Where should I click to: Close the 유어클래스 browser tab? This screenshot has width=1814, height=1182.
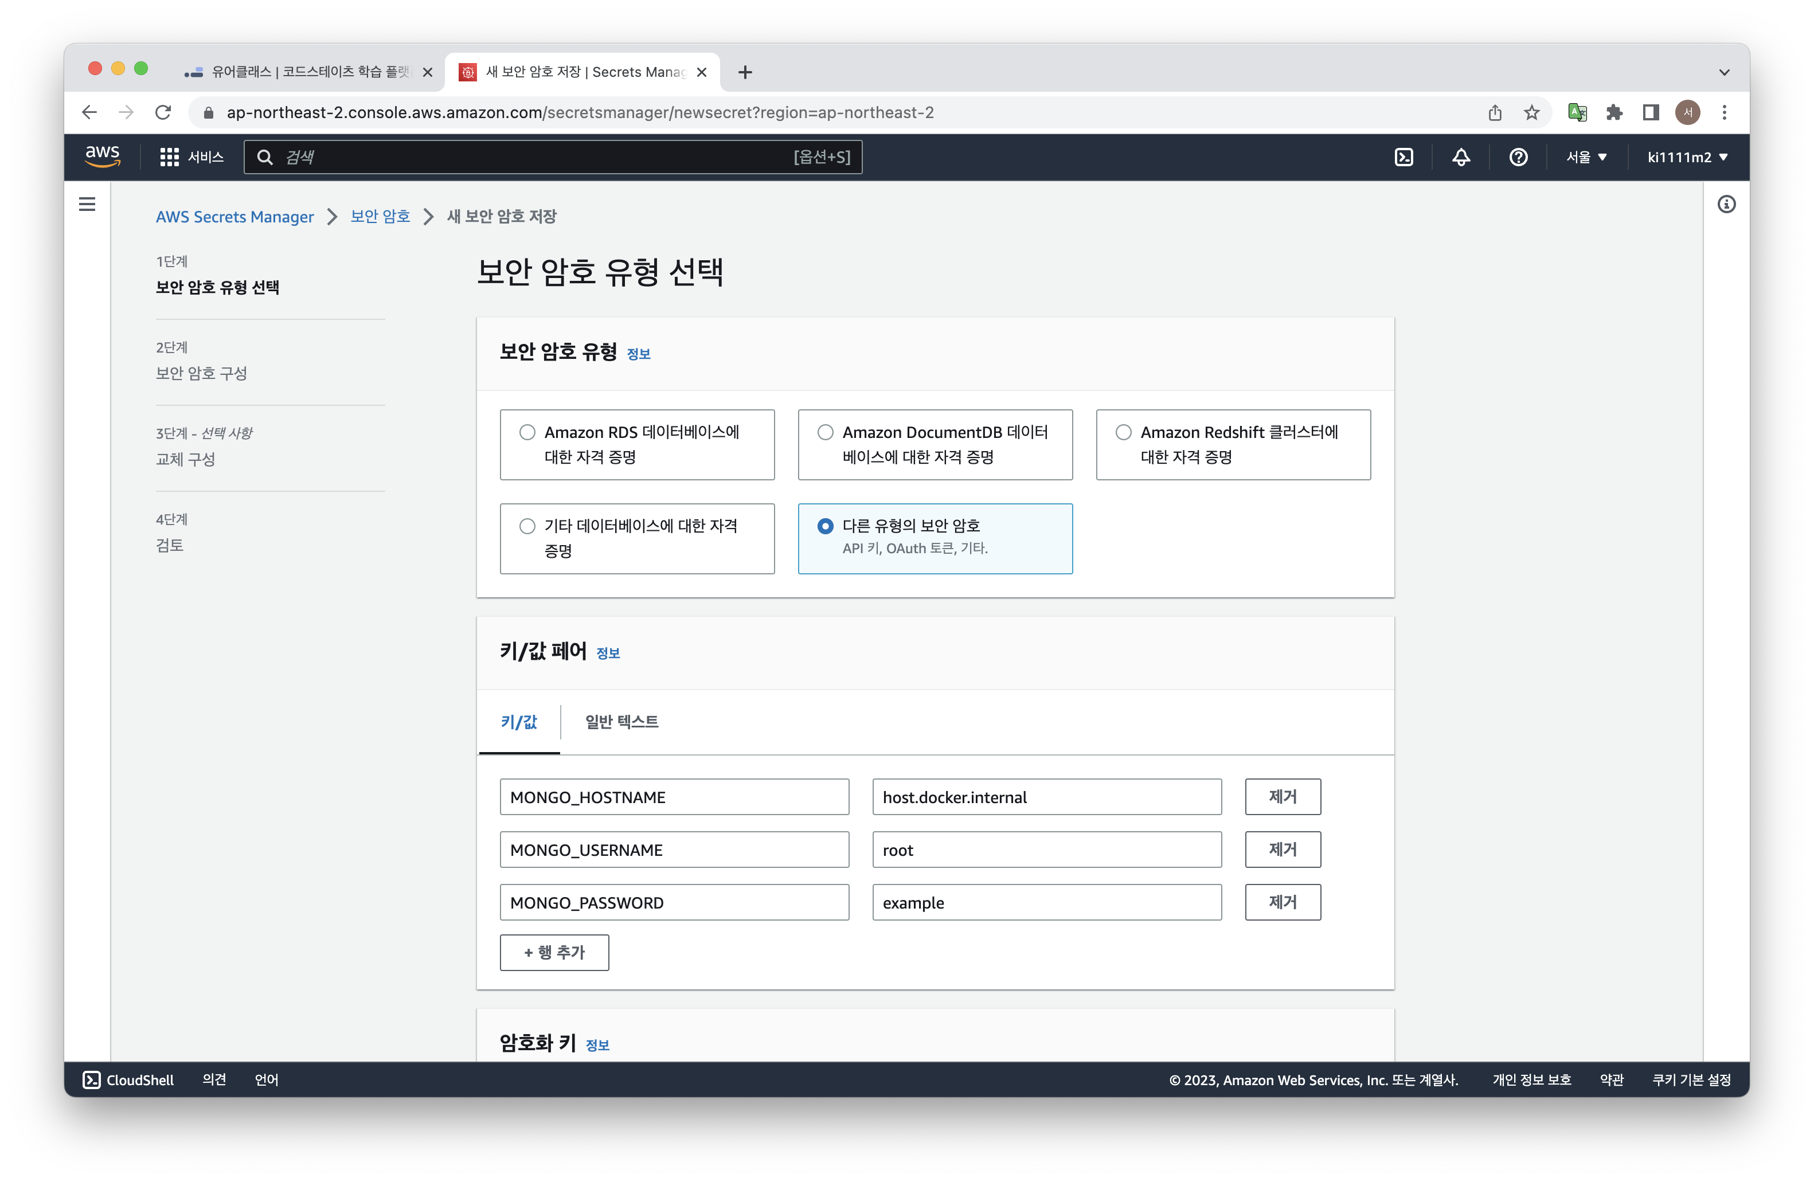(x=428, y=72)
